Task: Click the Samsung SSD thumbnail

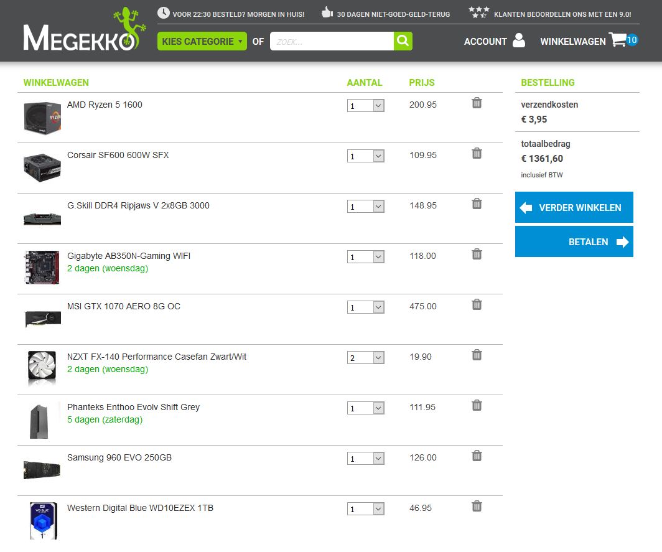Action: [x=42, y=470]
